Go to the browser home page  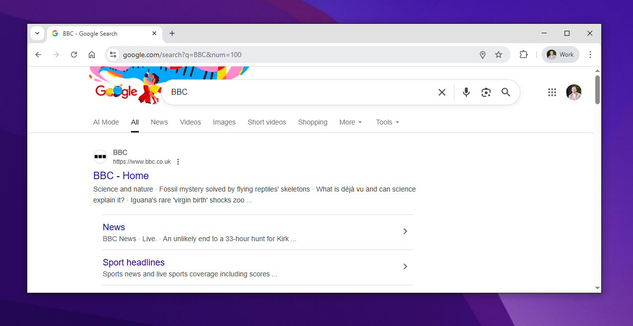coord(92,55)
